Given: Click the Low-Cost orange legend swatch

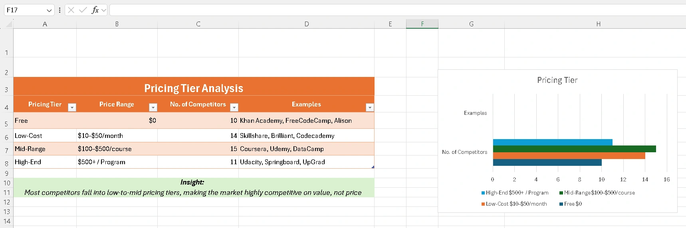Looking at the screenshot, I should tap(483, 204).
